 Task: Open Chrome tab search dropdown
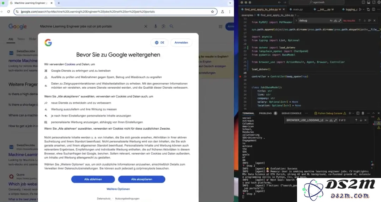click(230, 3)
